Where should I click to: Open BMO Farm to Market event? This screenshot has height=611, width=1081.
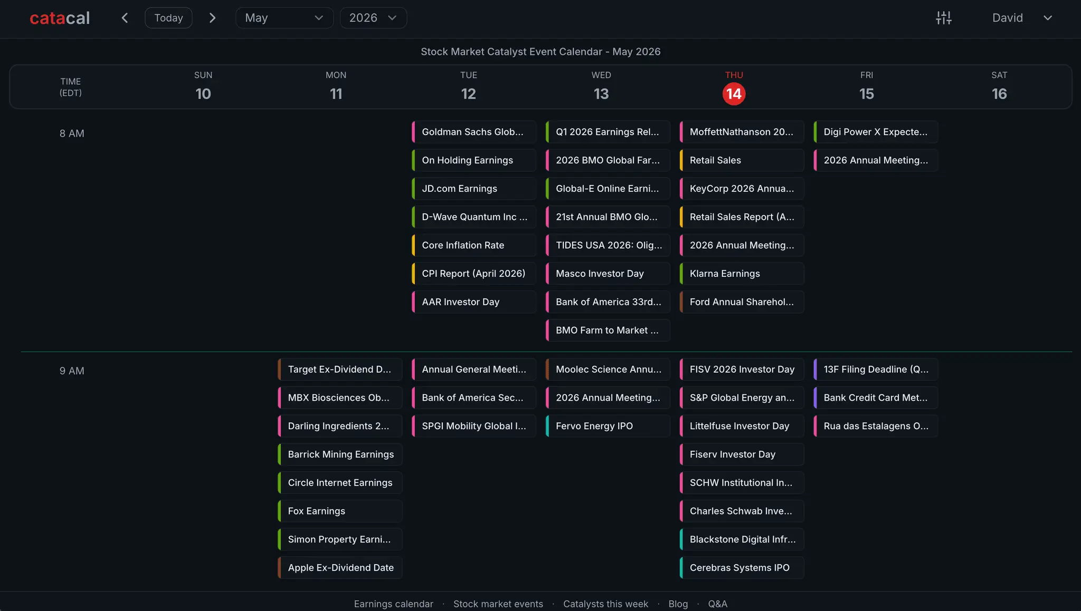[608, 330]
